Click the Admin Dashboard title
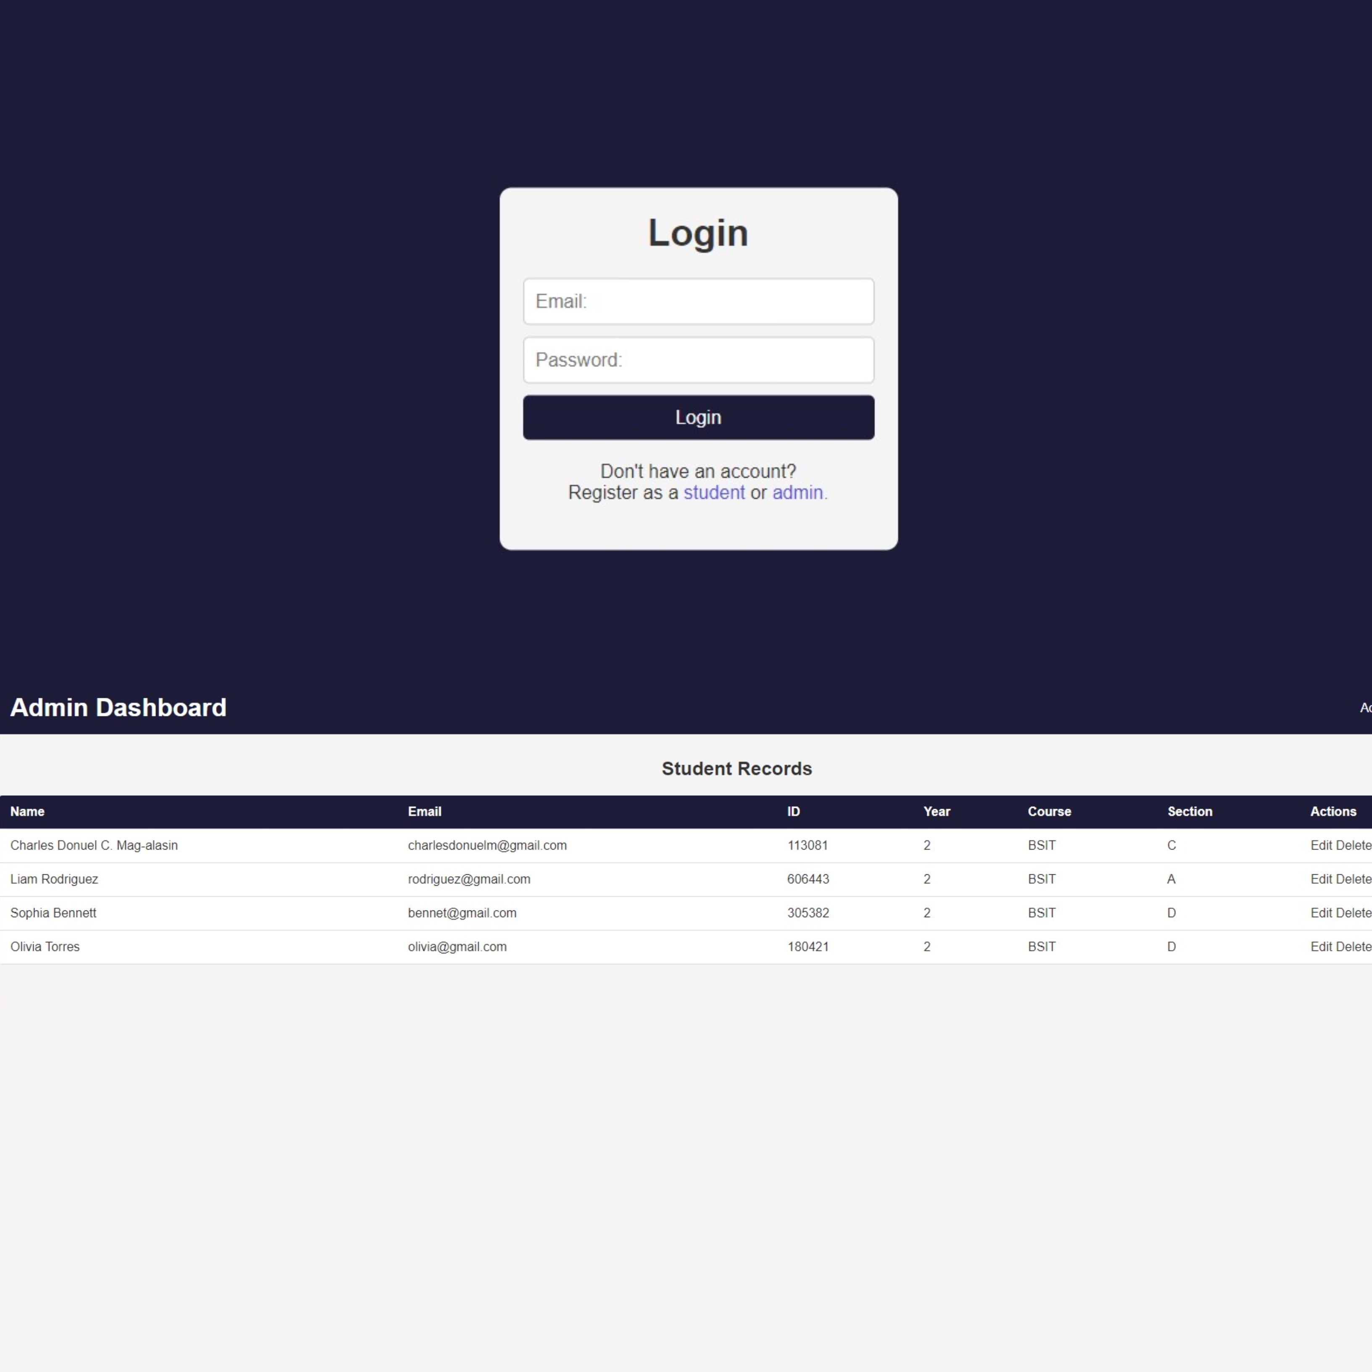Image resolution: width=1372 pixels, height=1372 pixels. pos(118,707)
